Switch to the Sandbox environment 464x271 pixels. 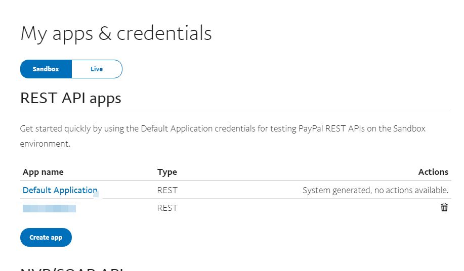46,69
